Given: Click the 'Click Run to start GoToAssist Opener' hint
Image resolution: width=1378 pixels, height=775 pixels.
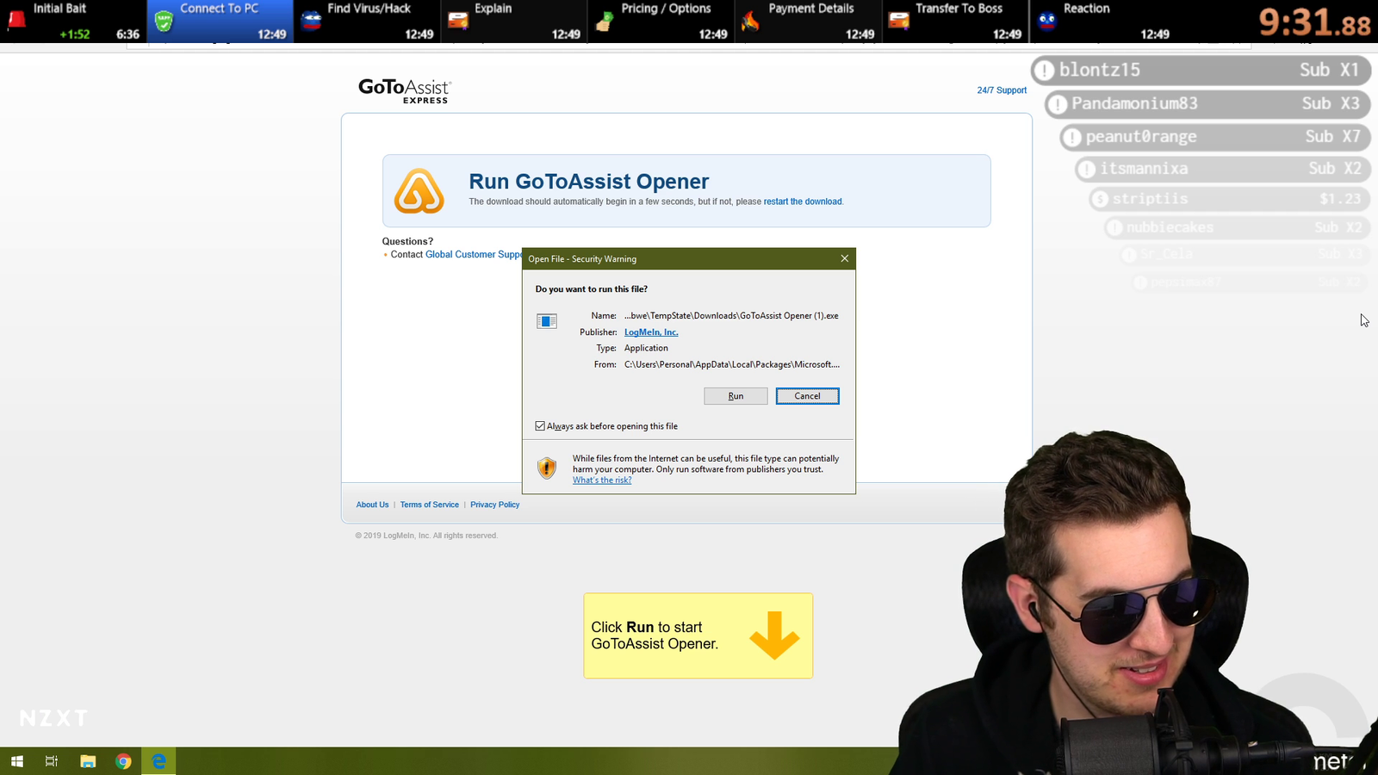Looking at the screenshot, I should click(698, 635).
